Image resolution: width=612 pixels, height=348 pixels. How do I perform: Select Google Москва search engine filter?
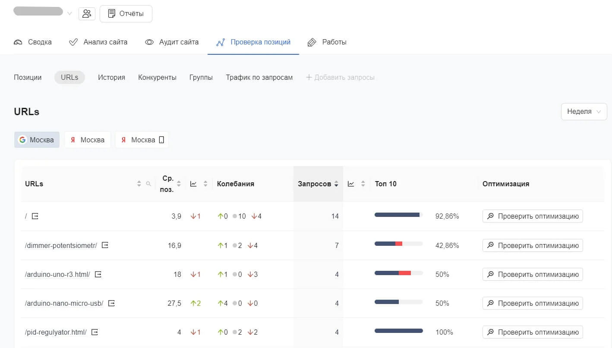pos(37,140)
